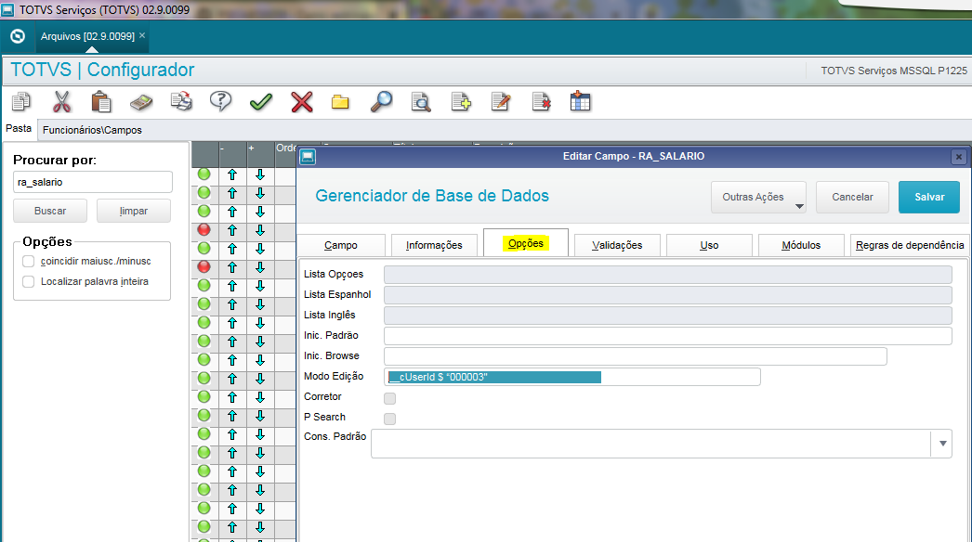Viewport: 972px width, 542px height.
Task: Click the add new document icon
Action: tap(461, 101)
